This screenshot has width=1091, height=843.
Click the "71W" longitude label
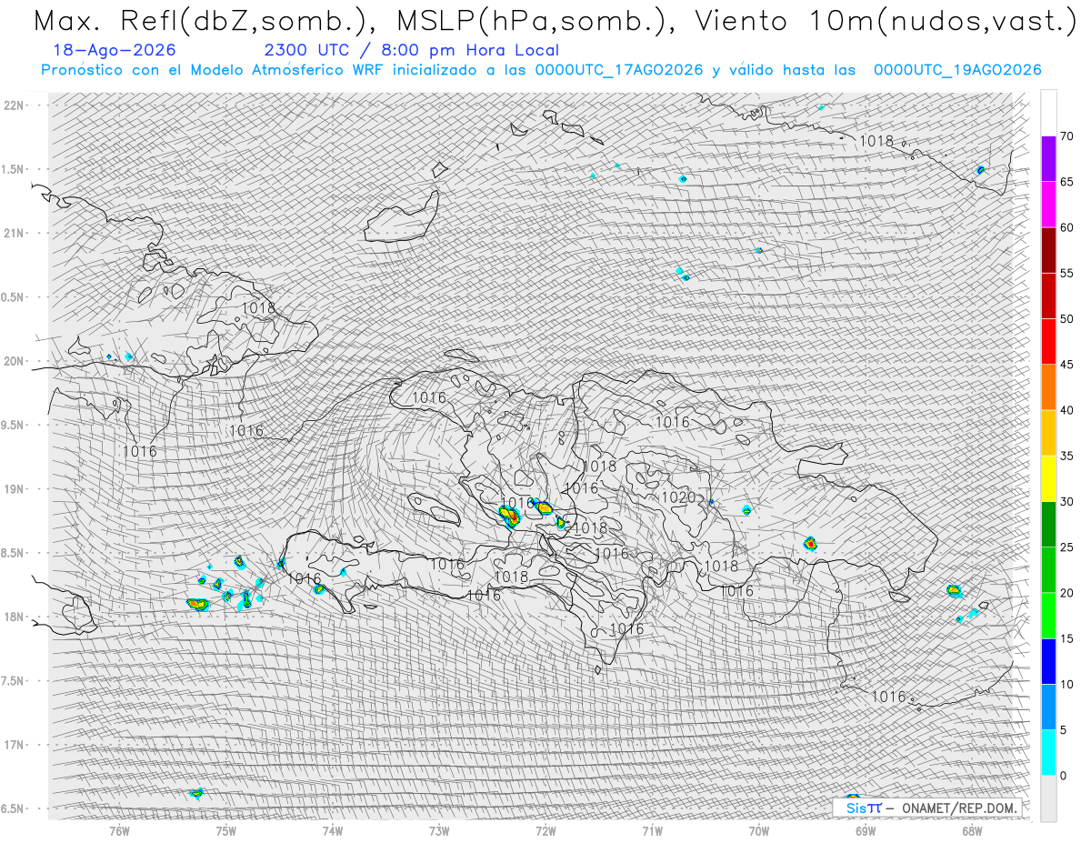[x=652, y=830]
